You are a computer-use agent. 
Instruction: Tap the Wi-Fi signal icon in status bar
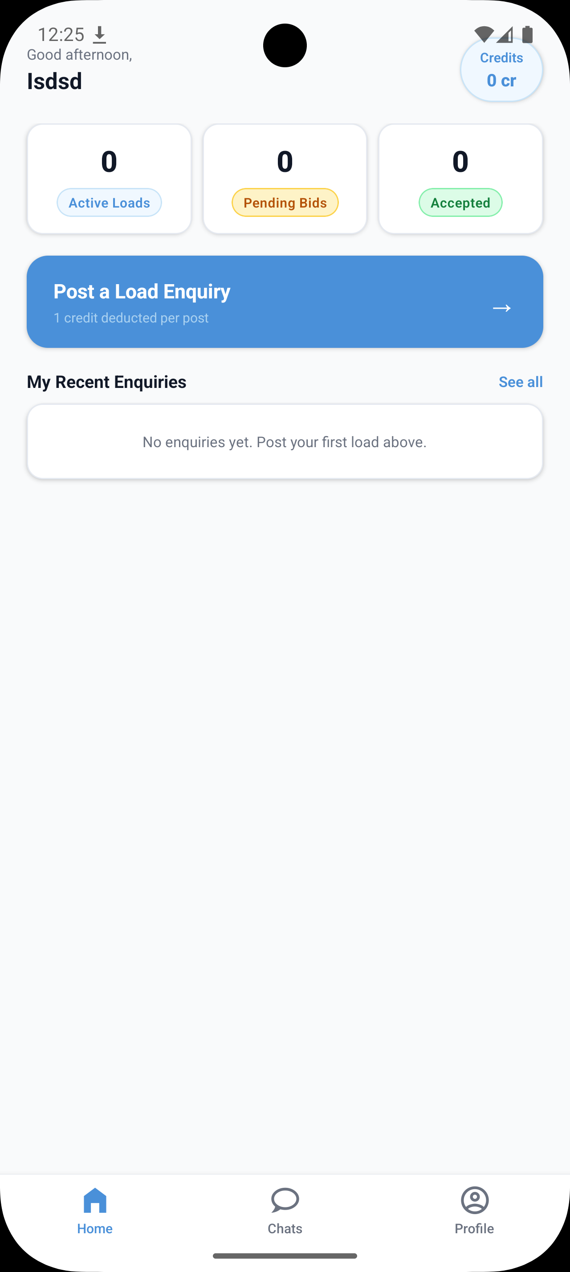484,34
